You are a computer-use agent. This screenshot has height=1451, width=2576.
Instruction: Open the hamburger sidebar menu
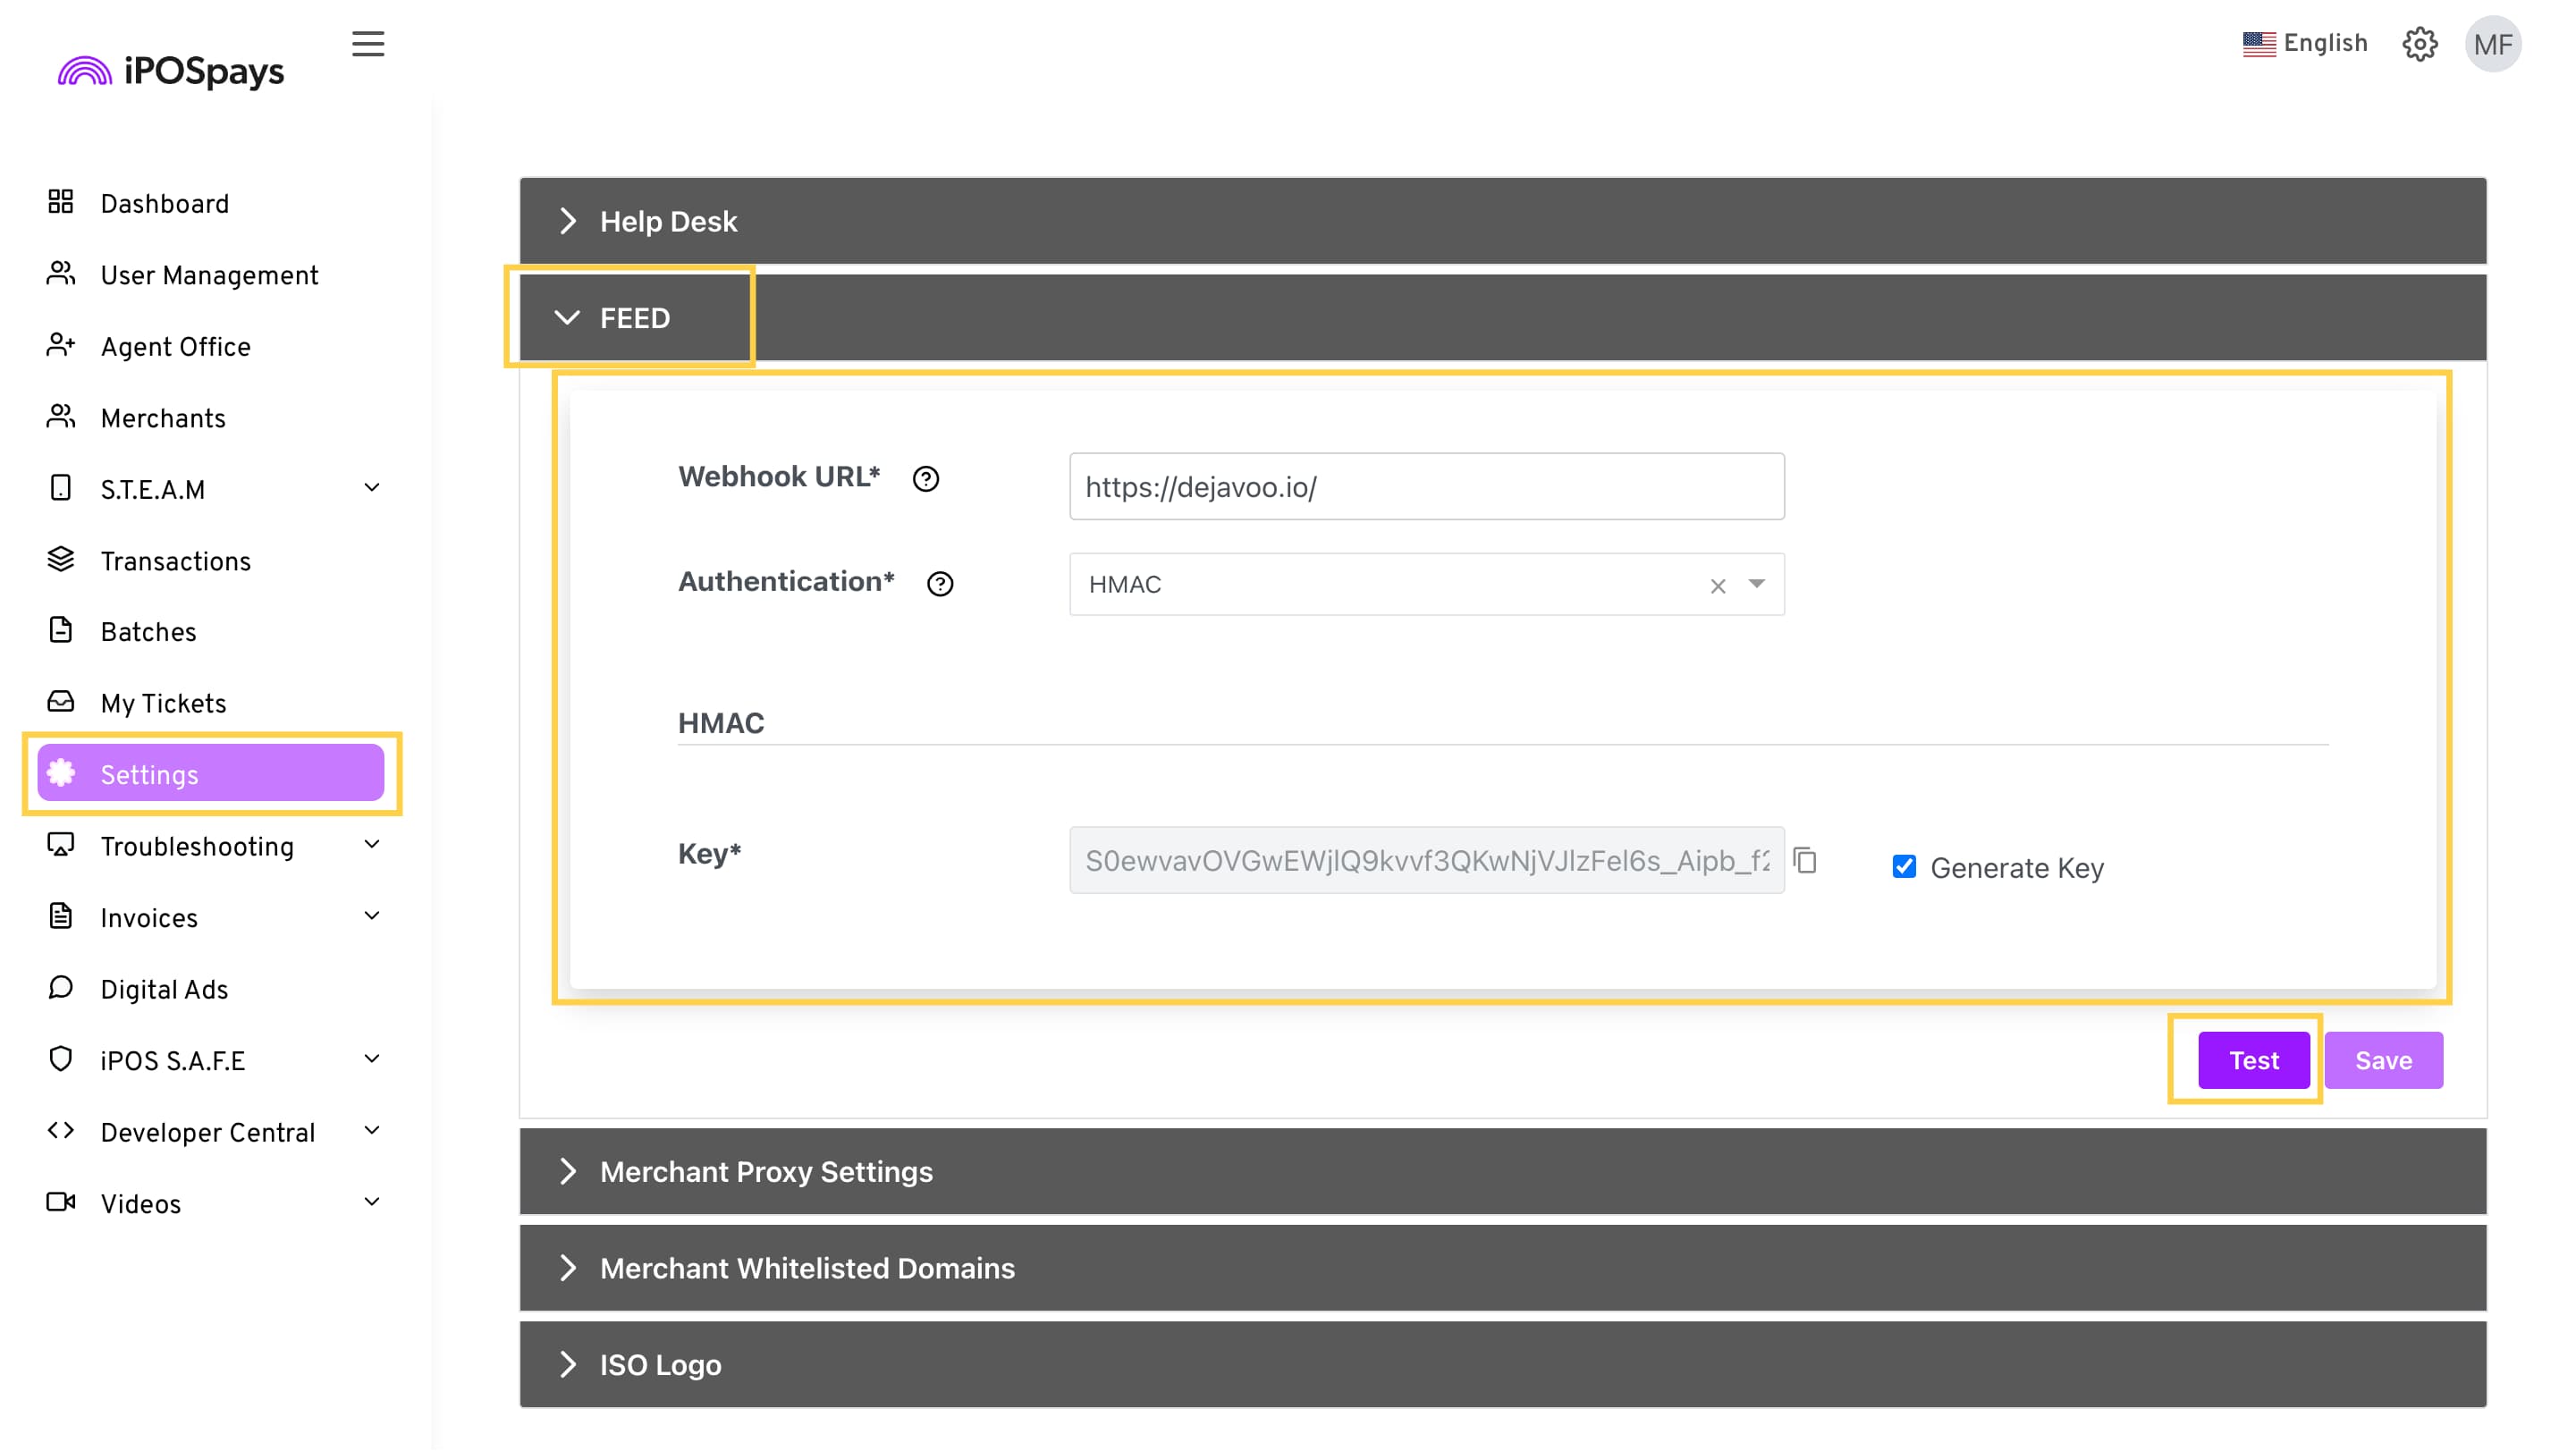[x=368, y=44]
